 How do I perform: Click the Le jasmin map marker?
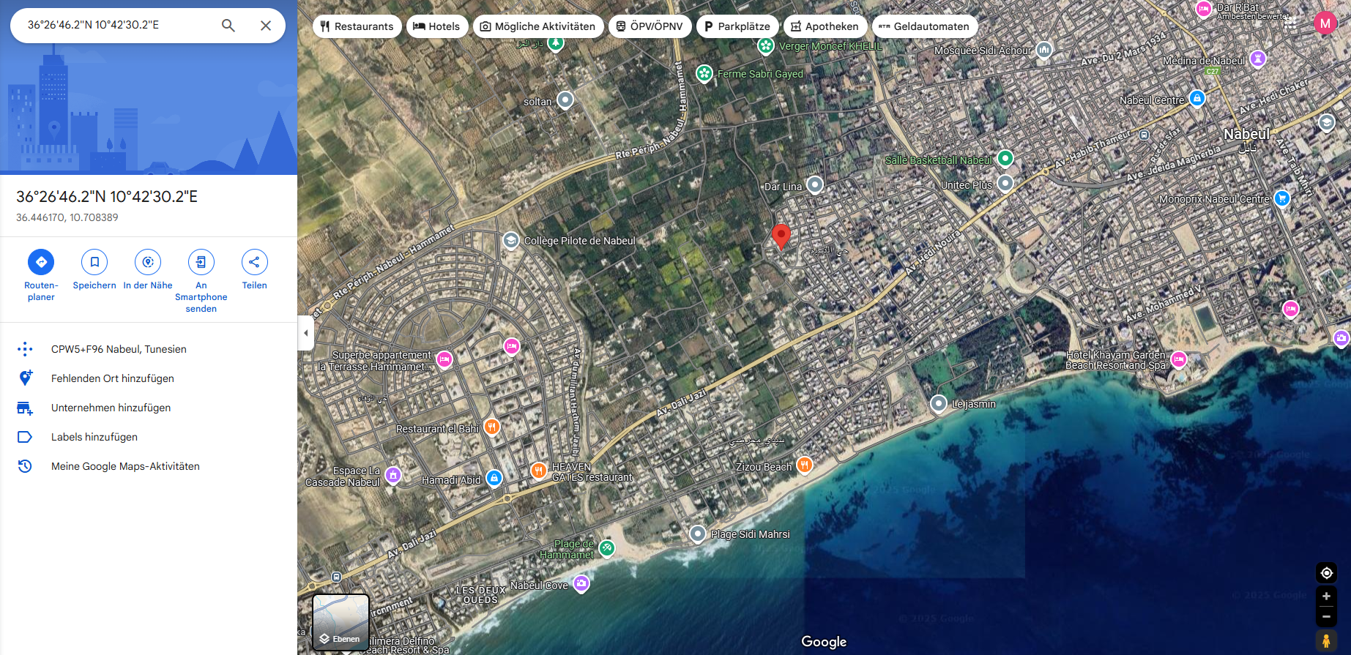pyautogui.click(x=939, y=403)
